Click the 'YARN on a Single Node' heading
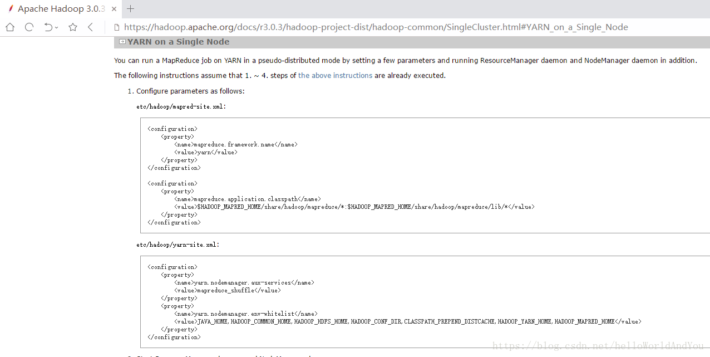The width and height of the screenshot is (710, 357). 178,42
